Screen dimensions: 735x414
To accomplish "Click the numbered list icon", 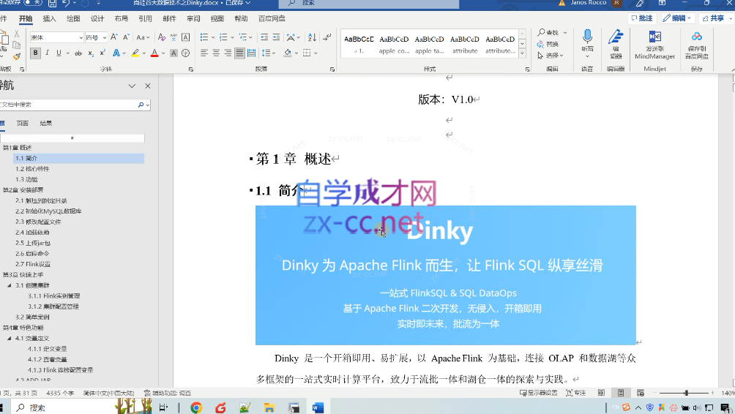I will 223,37.
